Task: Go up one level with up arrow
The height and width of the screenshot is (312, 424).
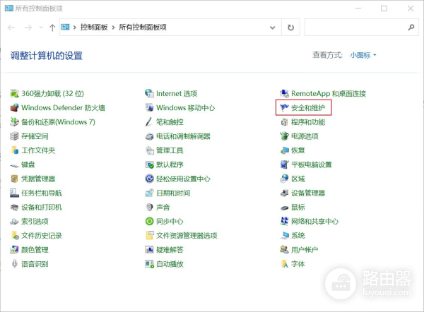Action: point(52,28)
